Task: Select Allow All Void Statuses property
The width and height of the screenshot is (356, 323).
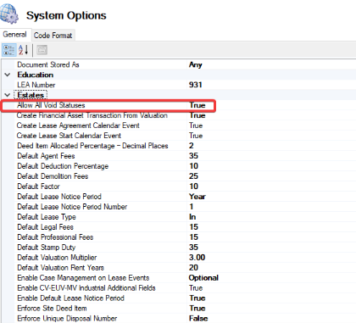Action: [x=51, y=105]
